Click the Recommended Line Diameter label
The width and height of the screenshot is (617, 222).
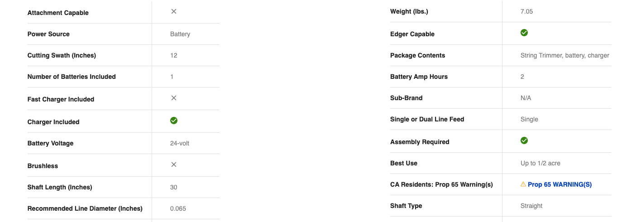pos(85,208)
